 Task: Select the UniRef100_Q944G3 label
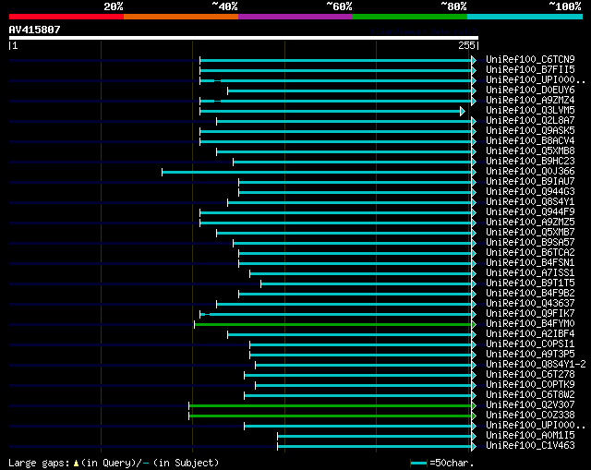click(x=530, y=192)
